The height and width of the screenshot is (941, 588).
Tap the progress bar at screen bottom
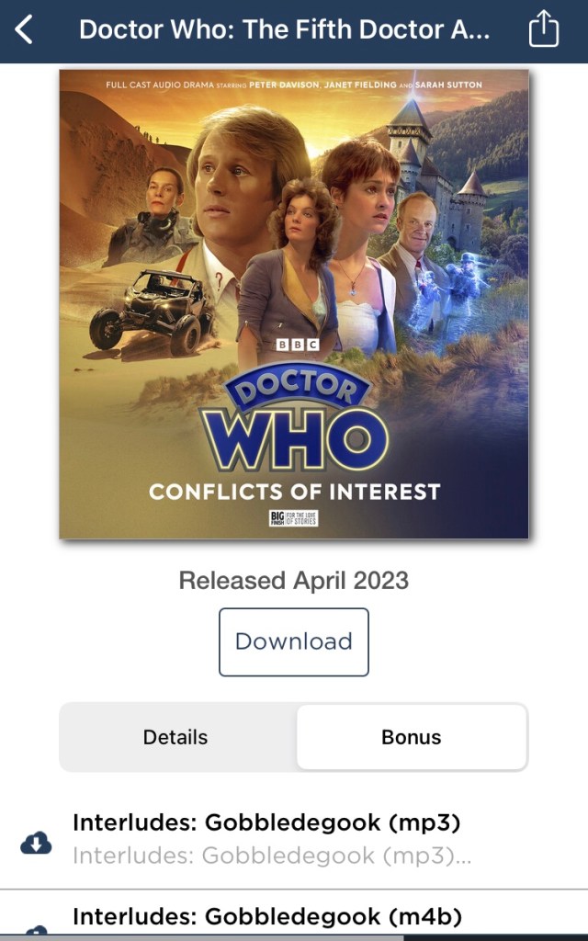click(x=294, y=937)
